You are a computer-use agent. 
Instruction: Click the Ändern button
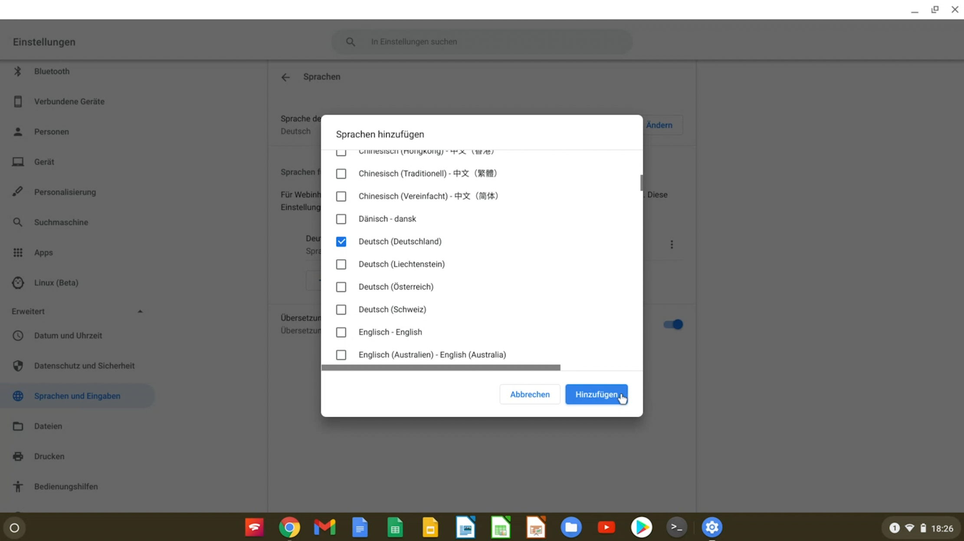click(x=659, y=125)
